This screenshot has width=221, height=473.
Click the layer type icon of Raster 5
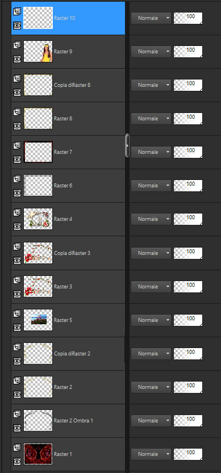(17, 313)
